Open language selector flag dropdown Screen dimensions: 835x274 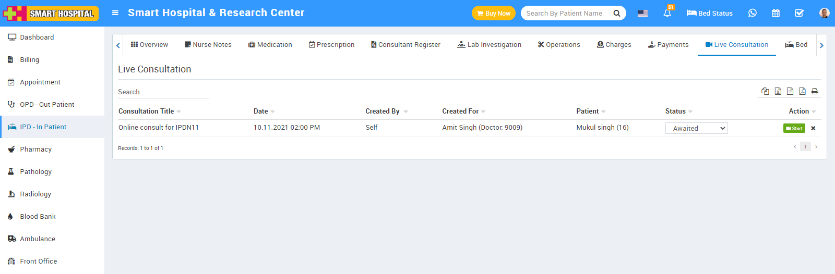(642, 13)
